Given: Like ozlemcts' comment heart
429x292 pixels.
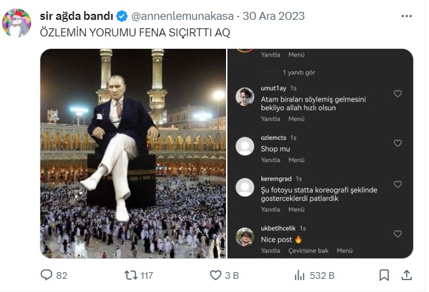Looking at the screenshot, I should (x=397, y=143).
